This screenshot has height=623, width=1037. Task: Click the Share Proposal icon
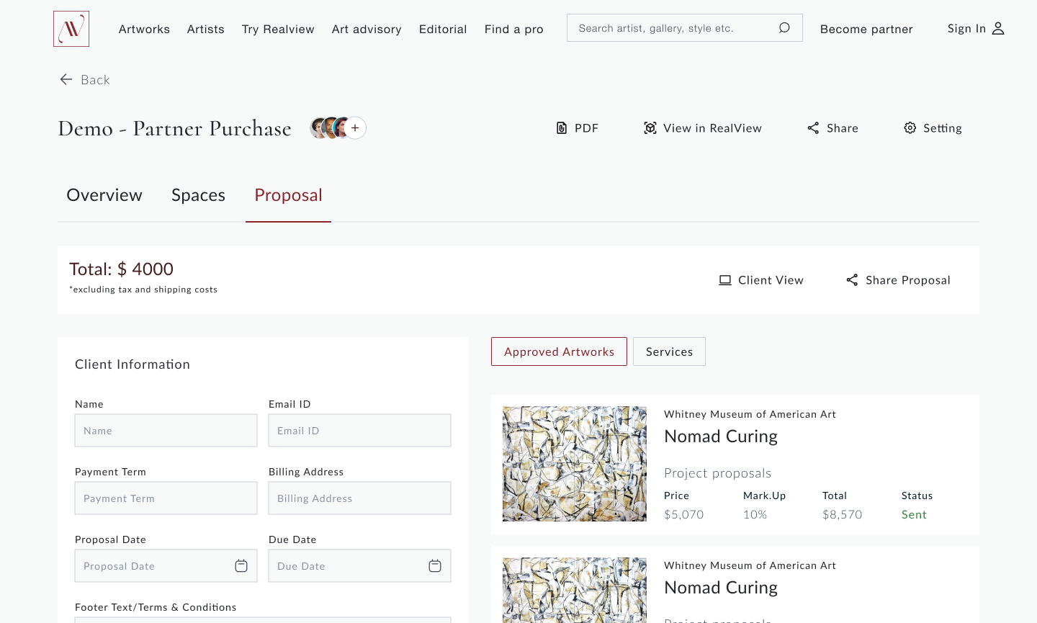(x=852, y=280)
